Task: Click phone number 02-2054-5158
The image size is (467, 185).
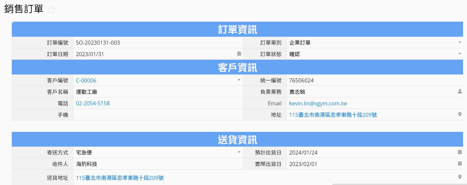Action: (93, 104)
